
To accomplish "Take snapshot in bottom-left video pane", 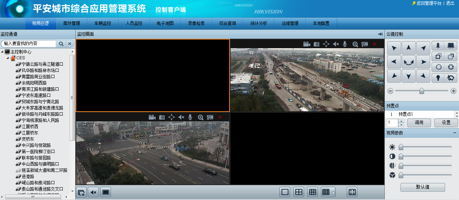I will (x=162, y=117).
